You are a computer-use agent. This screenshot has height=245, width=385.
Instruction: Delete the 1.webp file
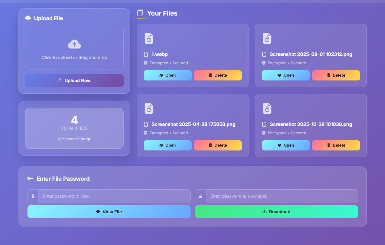pyautogui.click(x=218, y=75)
